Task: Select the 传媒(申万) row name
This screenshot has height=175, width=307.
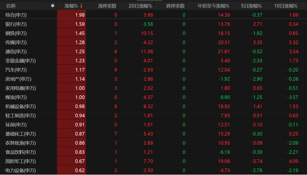Action: (16, 42)
